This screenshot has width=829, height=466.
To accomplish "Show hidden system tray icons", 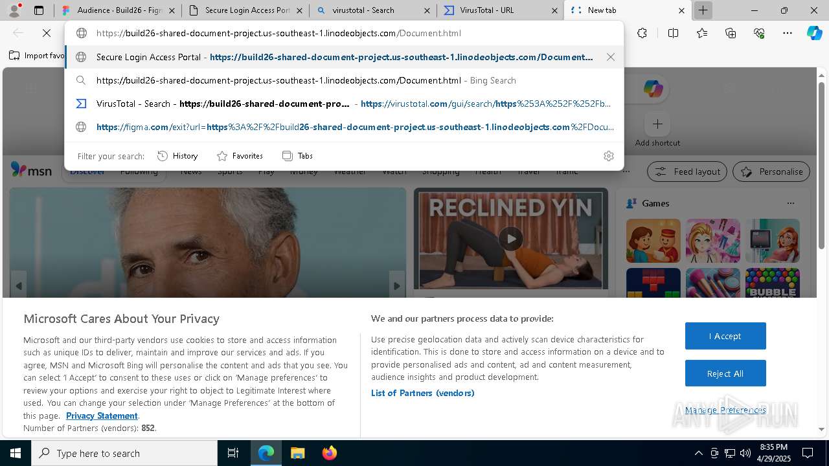I will pyautogui.click(x=698, y=453).
